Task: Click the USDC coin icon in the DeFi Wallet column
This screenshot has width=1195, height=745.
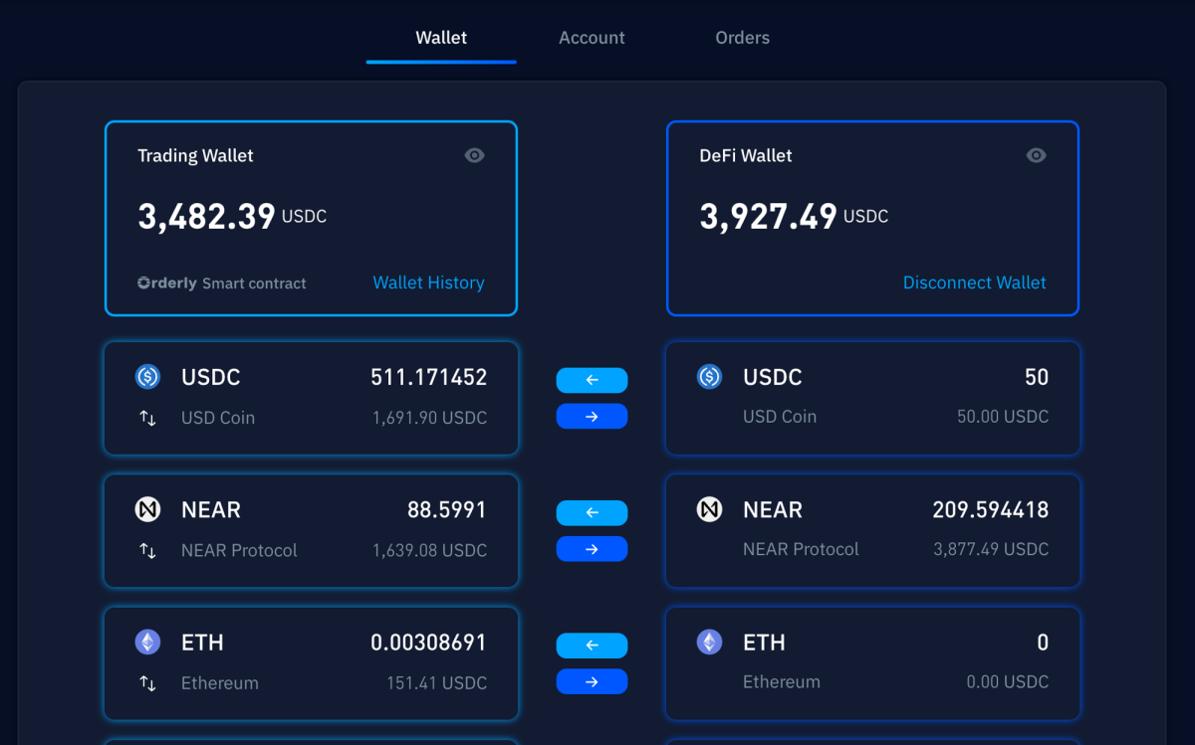Action: pyautogui.click(x=709, y=377)
